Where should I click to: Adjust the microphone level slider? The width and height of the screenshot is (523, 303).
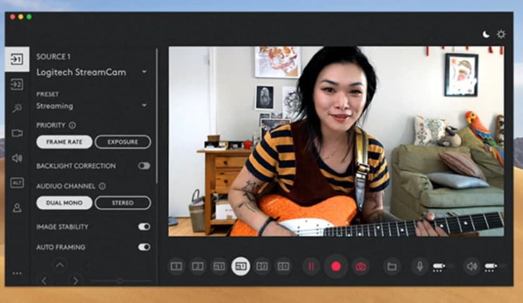[444, 267]
